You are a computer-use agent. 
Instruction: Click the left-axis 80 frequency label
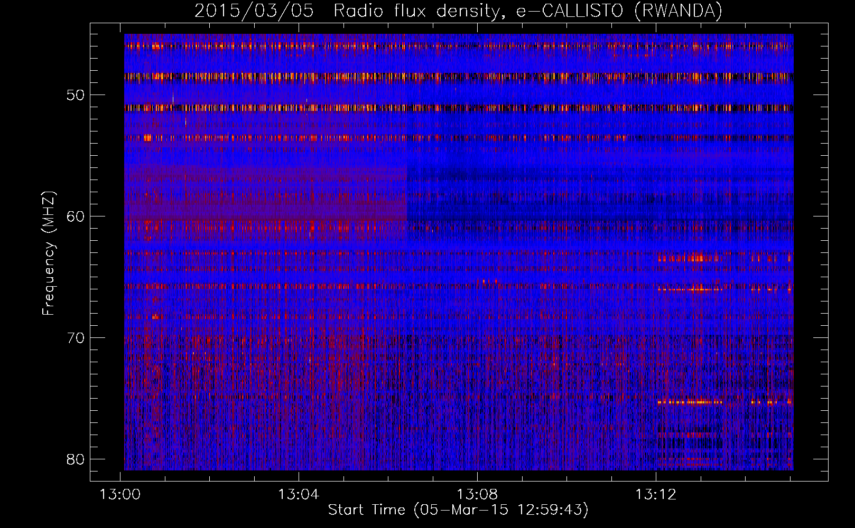coord(76,459)
